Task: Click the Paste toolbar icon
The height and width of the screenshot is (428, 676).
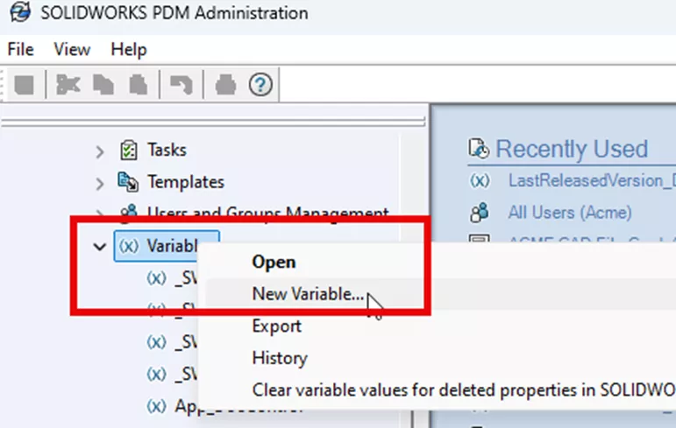Action: tap(139, 84)
